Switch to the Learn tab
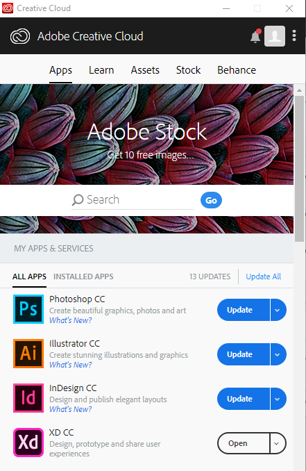Viewport: 306px width, 471px height. click(101, 70)
